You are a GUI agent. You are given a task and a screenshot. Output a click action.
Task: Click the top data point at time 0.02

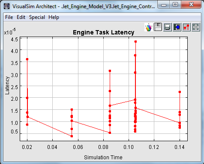click(x=27, y=59)
